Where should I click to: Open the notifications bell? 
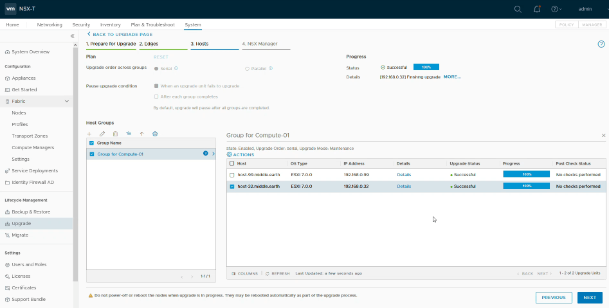click(x=537, y=9)
